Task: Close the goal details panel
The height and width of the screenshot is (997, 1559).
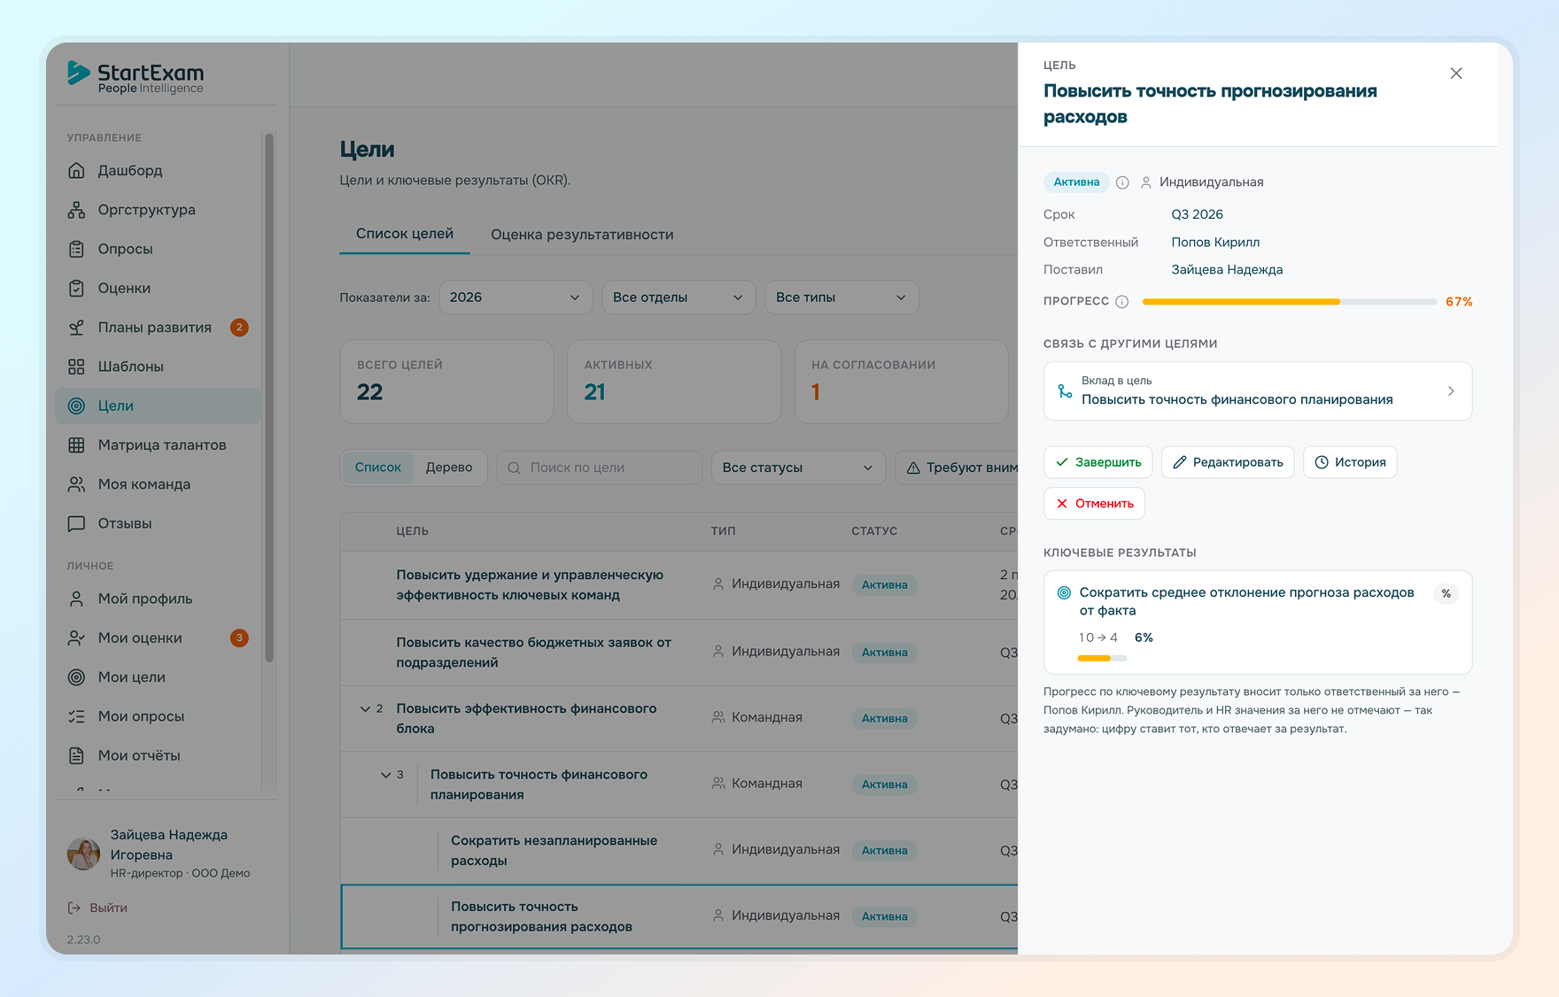Action: coord(1456,73)
